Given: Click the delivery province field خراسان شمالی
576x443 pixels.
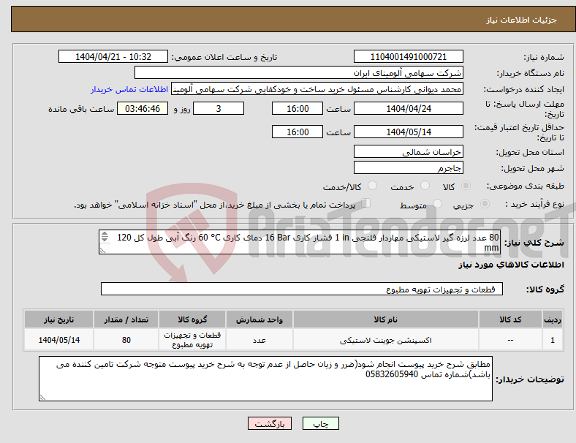Looking at the screenshot, I should pos(408,152).
